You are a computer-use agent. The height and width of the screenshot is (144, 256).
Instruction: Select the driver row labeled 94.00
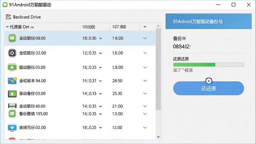coord(80,81)
